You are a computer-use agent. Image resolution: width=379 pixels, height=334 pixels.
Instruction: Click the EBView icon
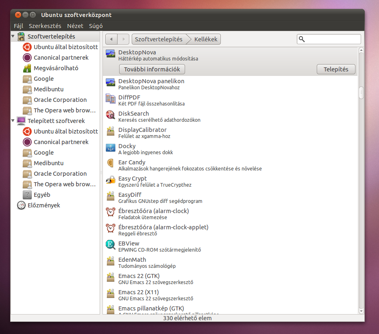point(111,245)
